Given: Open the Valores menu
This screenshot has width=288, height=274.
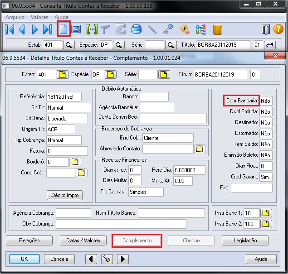Looking at the screenshot, I should pos(39,17).
